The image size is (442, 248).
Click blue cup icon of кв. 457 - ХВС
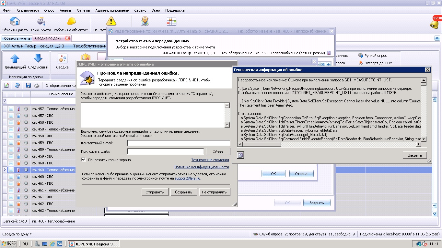[18, 116]
